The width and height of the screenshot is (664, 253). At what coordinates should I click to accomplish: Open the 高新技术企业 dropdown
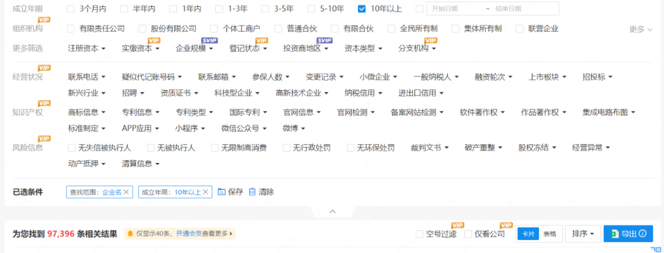[302, 93]
